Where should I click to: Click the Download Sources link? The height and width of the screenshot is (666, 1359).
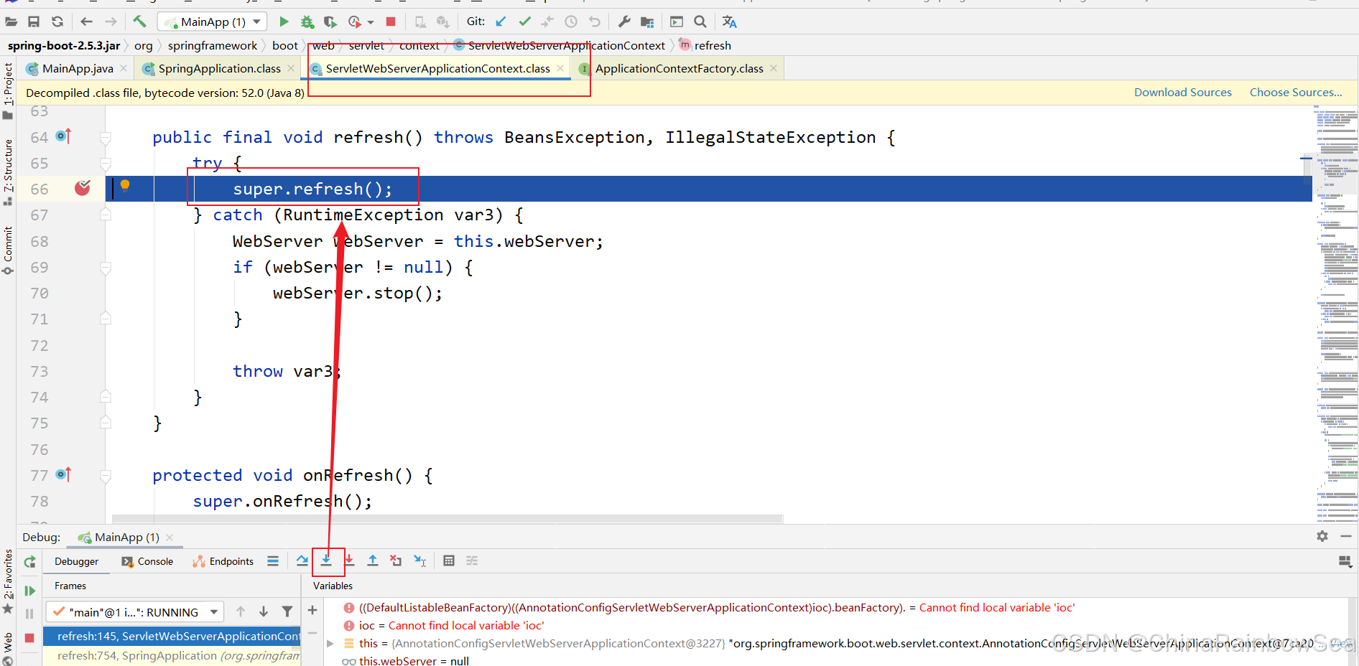click(1182, 93)
